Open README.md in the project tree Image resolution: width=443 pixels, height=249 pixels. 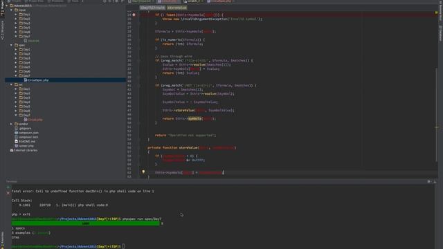[x=27, y=141]
